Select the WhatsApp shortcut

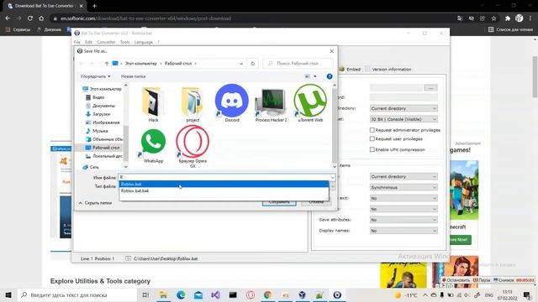click(153, 145)
